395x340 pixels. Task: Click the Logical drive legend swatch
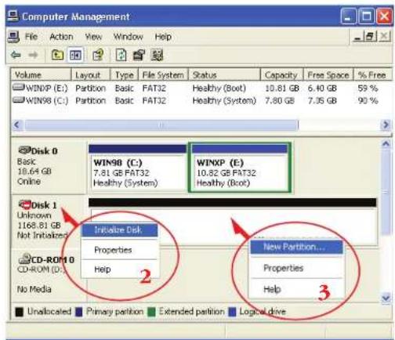[x=232, y=312]
